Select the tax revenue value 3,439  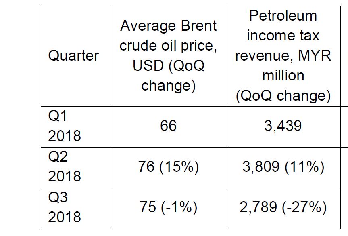pyautogui.click(x=283, y=126)
